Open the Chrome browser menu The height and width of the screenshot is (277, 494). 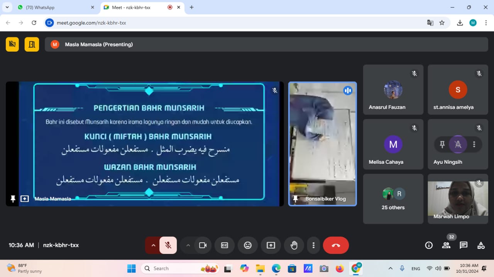486,23
